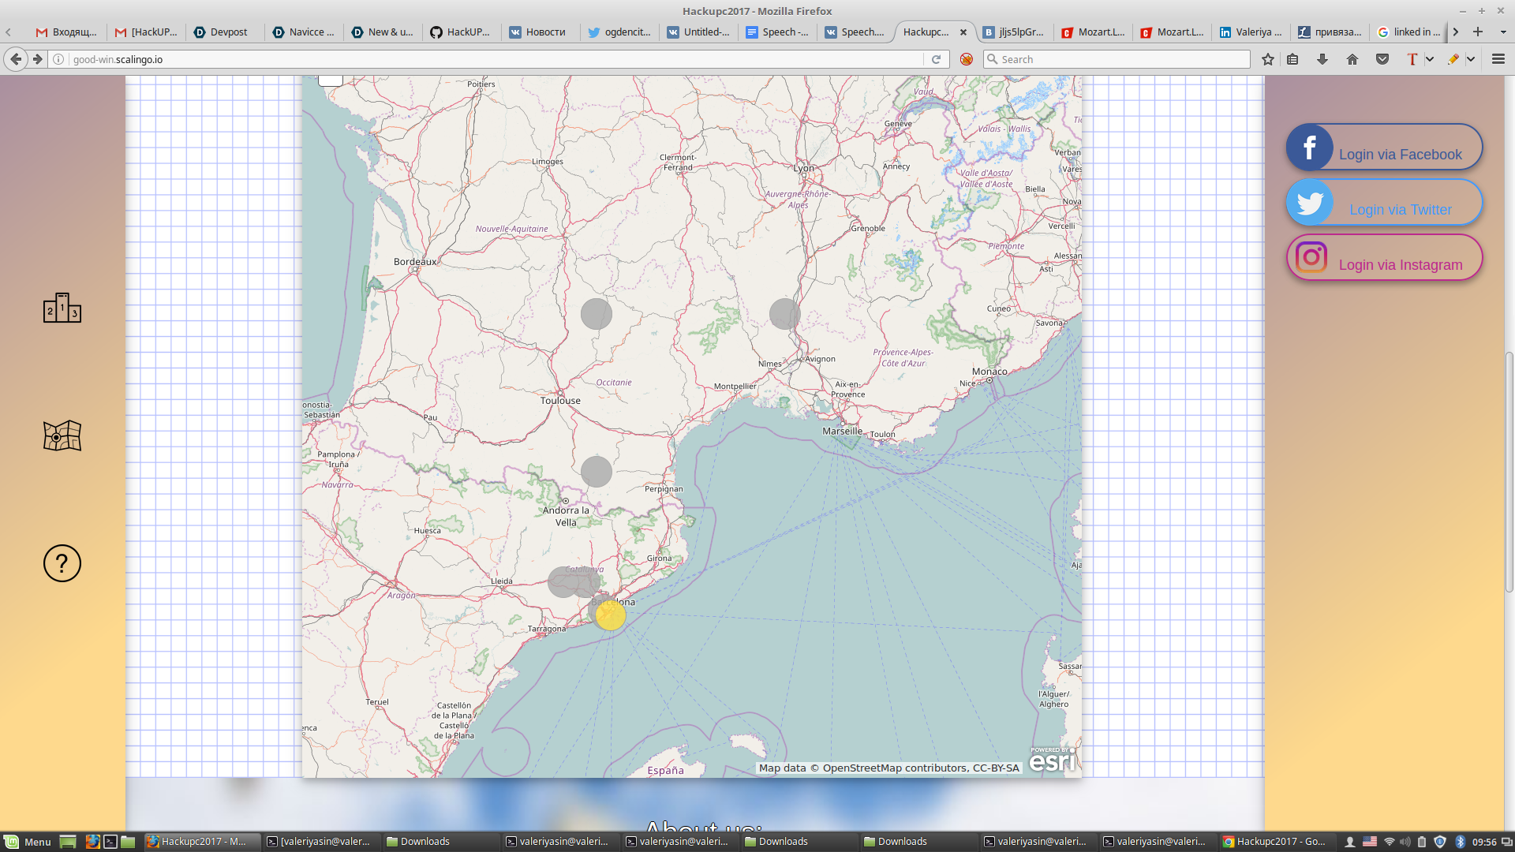The height and width of the screenshot is (852, 1515).
Task: Expand the pencil highlighter dropdown arrow
Action: (1471, 59)
